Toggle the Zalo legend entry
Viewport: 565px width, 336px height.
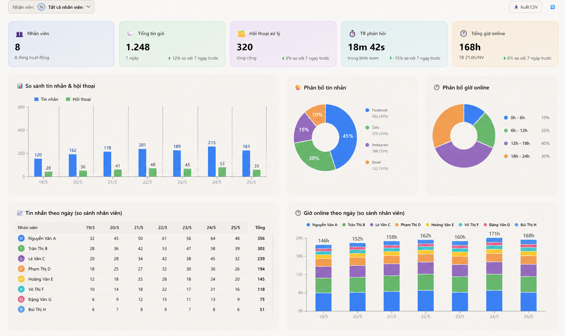point(377,130)
